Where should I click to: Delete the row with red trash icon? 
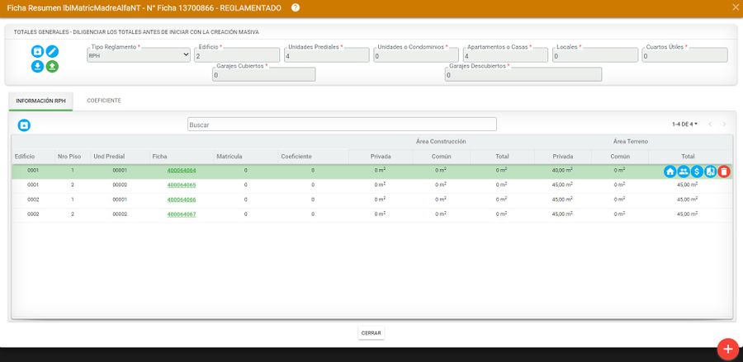[724, 172]
